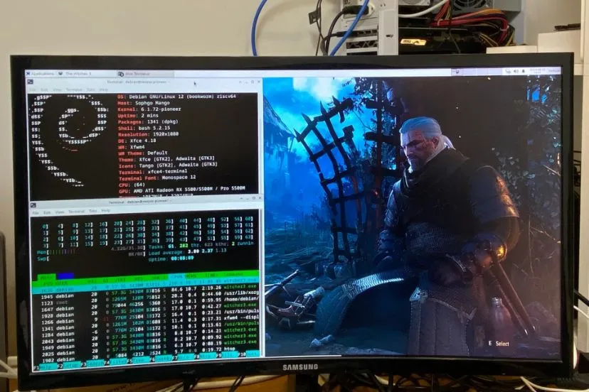Viewport: 589px width, 392px height.
Task: Select the green Main tab in htop
Action: tap(48, 277)
